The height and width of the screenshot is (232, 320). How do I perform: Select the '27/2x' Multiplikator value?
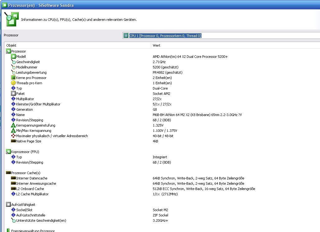point(157,99)
